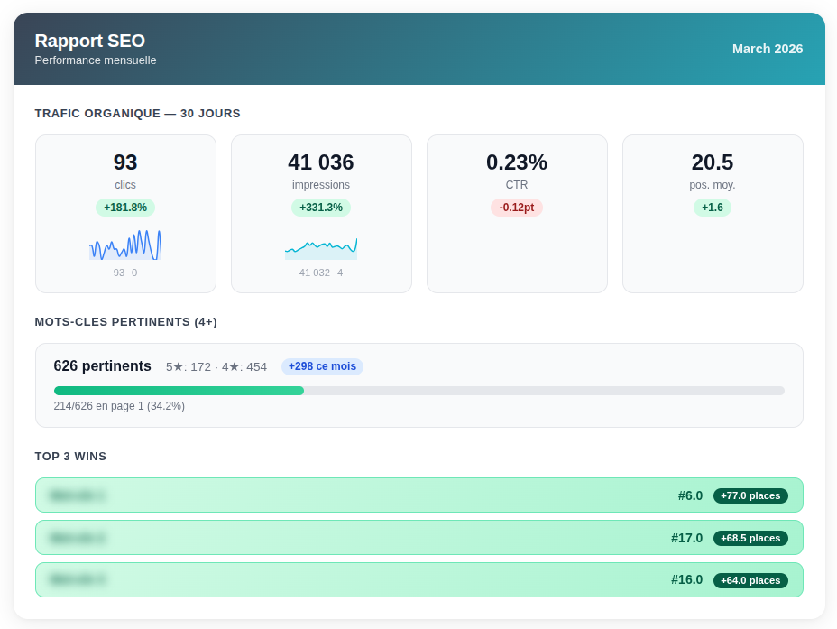Click the +298 ce mois pill
The image size is (837, 629).
[322, 366]
